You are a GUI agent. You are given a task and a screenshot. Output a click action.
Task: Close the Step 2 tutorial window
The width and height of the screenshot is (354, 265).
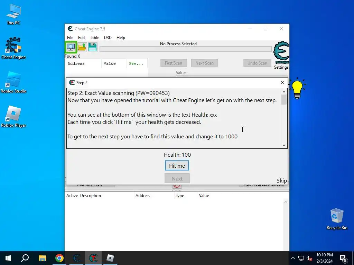(282, 82)
